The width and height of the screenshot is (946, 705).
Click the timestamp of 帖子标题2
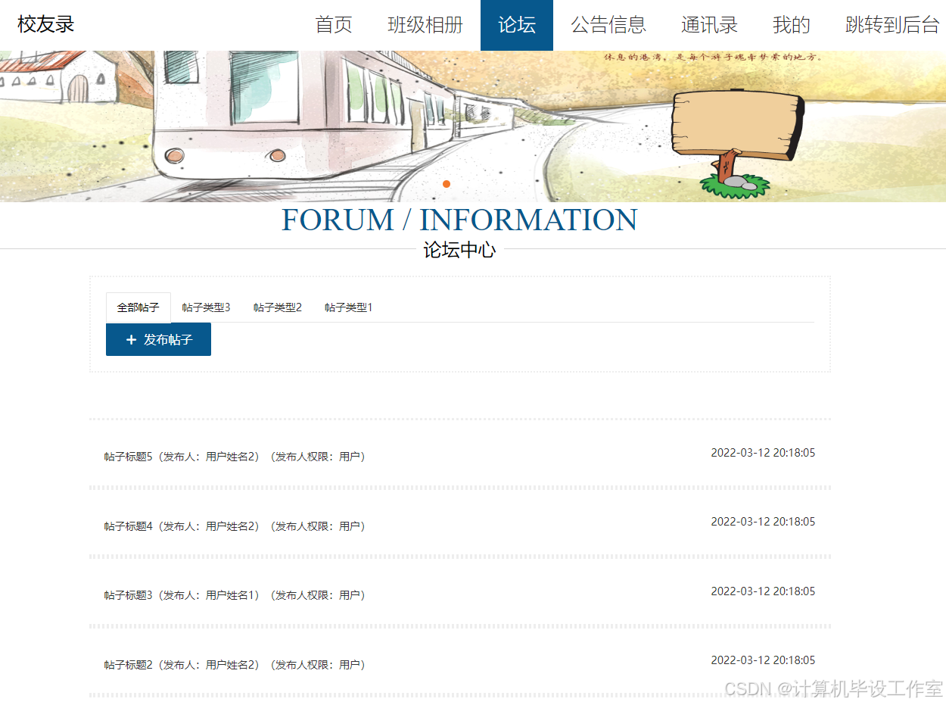pos(763,660)
